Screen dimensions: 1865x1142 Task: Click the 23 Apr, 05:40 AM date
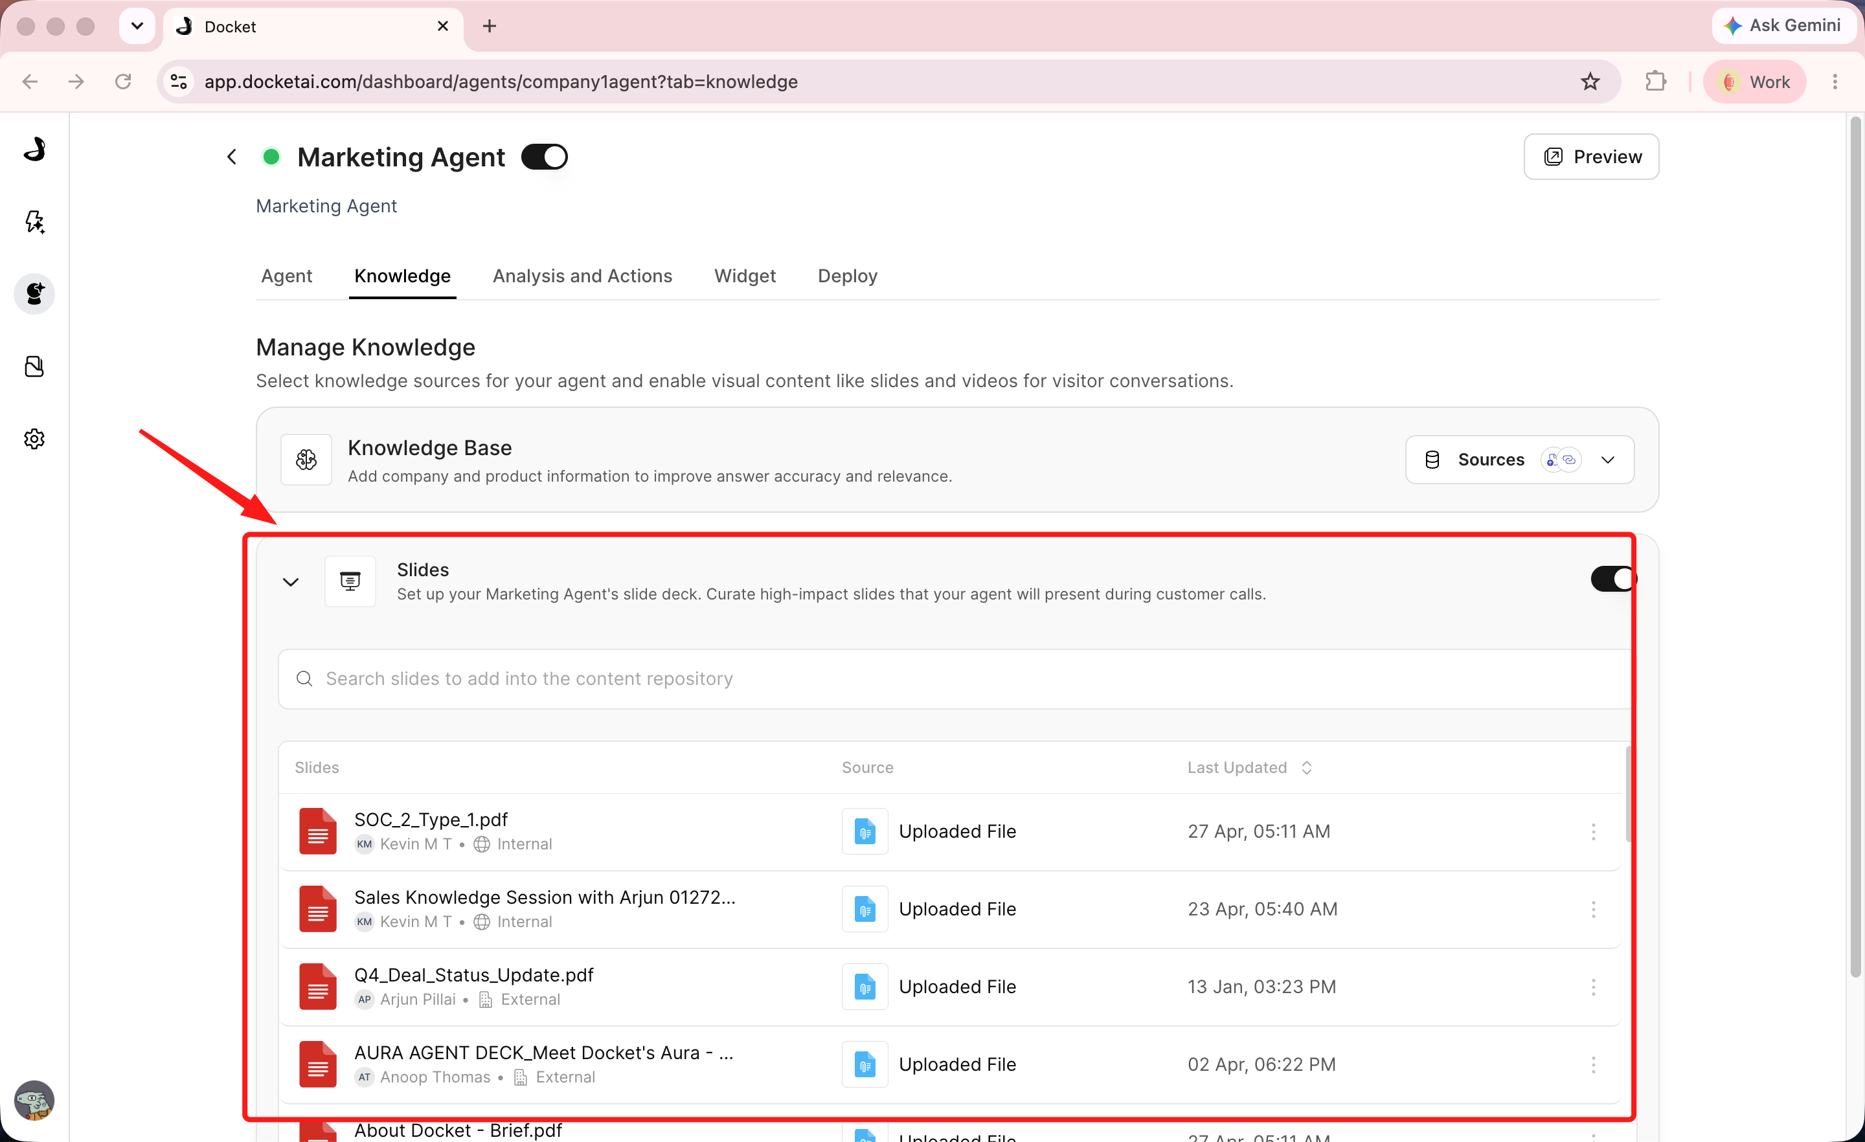pyautogui.click(x=1263, y=909)
